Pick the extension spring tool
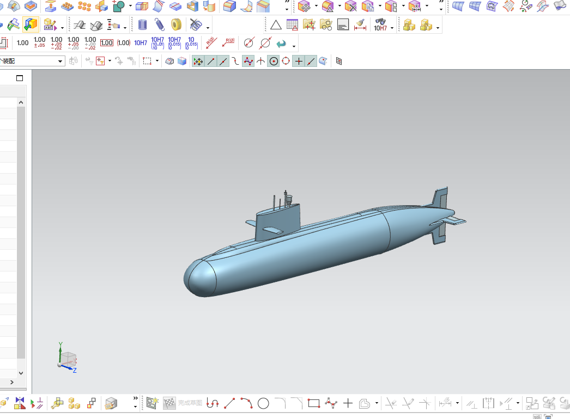 click(159, 25)
